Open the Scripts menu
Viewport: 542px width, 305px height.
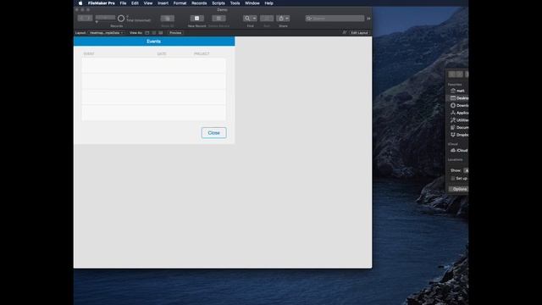(x=218, y=3)
